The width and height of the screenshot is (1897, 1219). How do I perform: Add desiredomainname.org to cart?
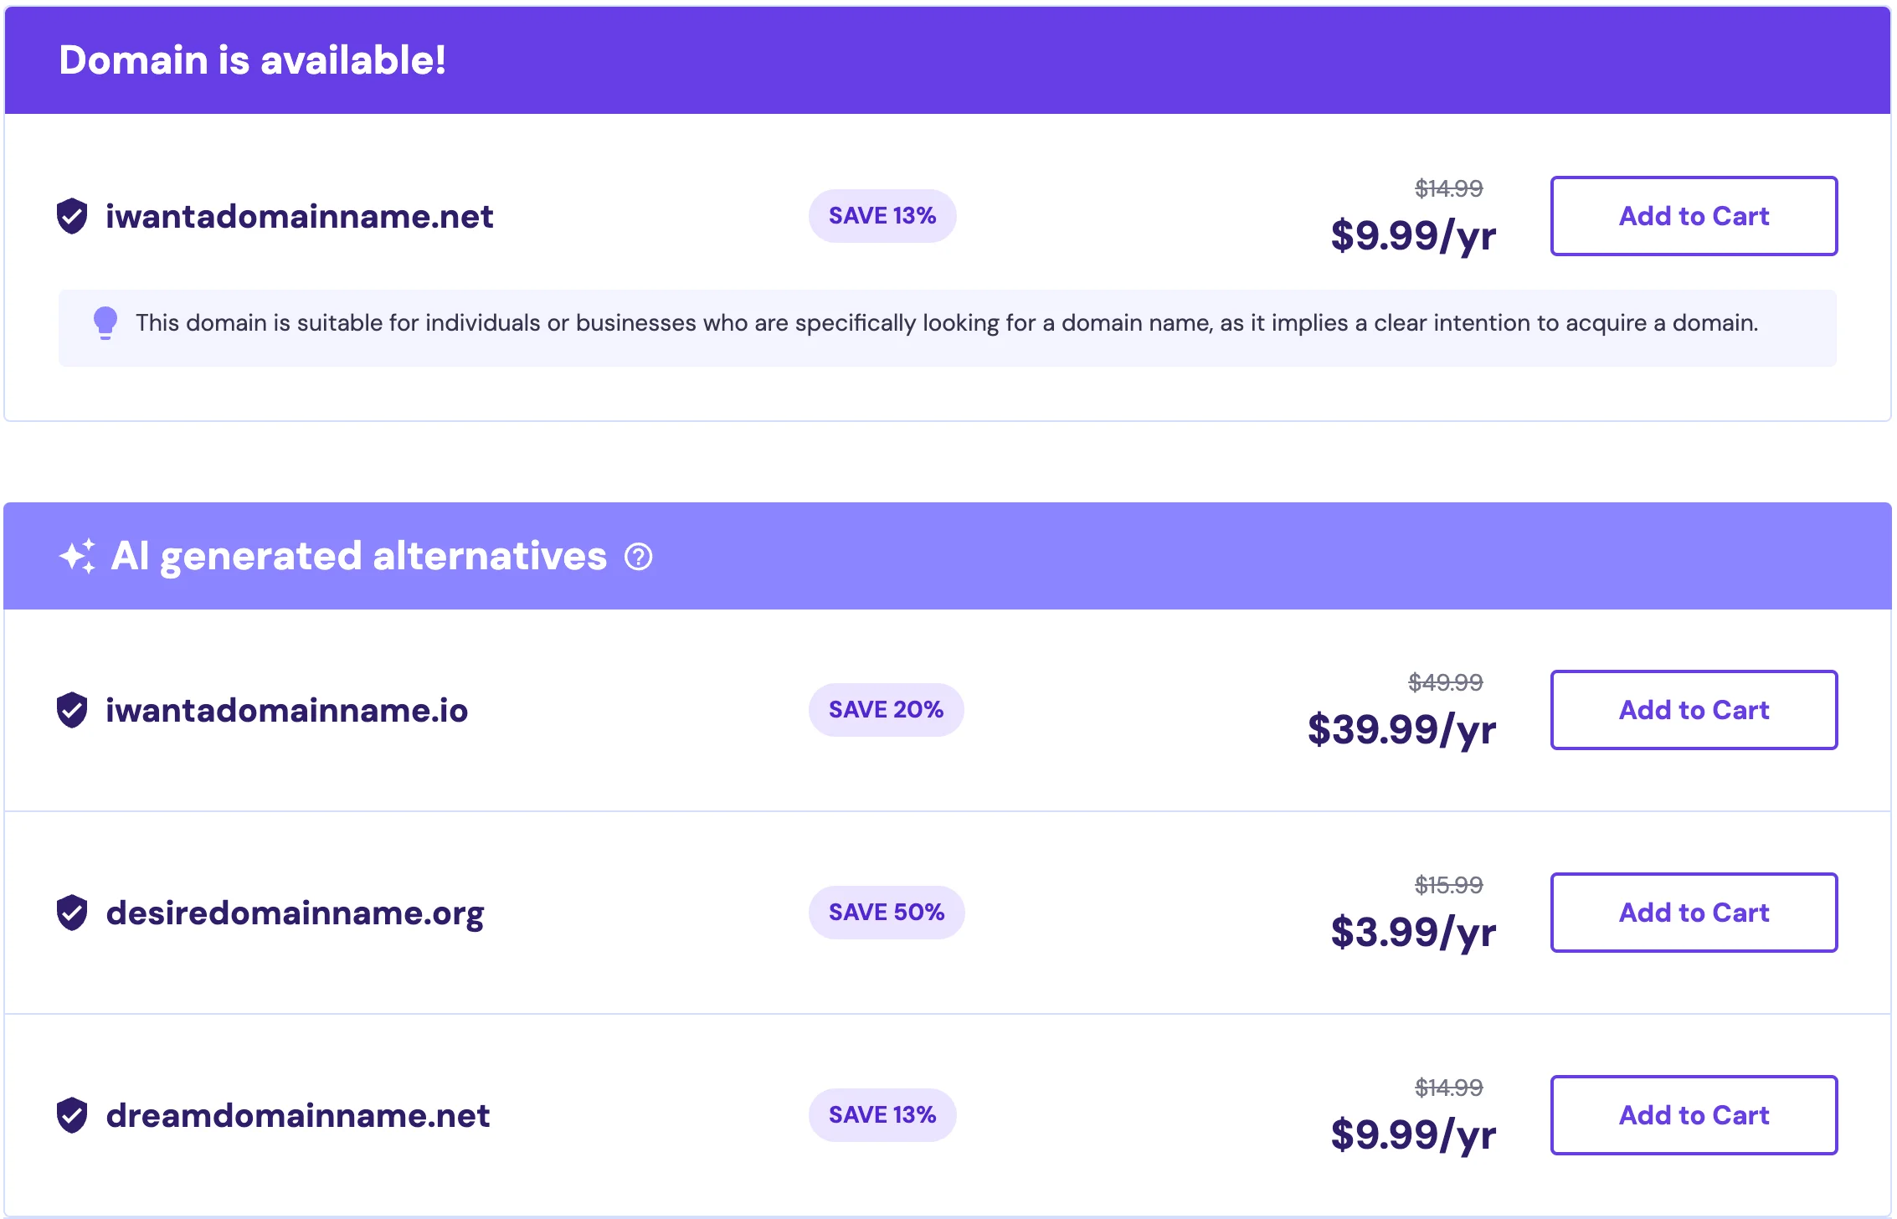(x=1694, y=913)
